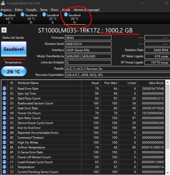Open the Disco menu

55,10
